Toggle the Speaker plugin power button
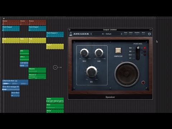 tap(149, 34)
